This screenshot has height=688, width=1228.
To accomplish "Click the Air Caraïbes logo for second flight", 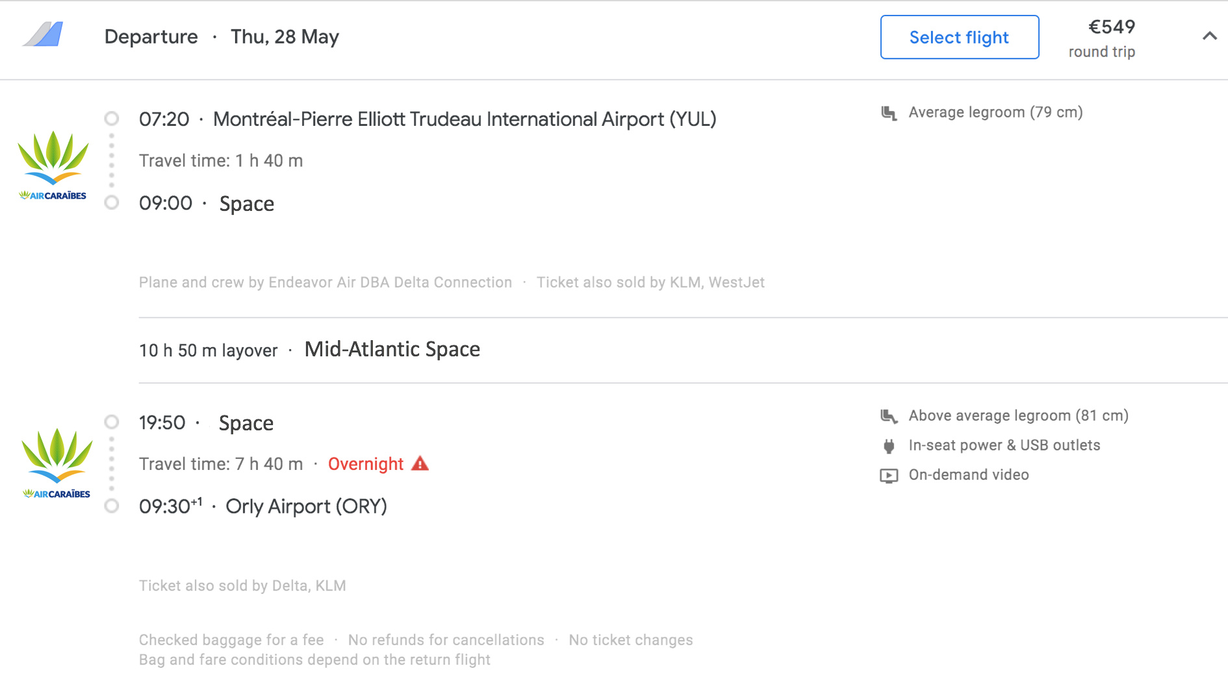I will tap(57, 463).
